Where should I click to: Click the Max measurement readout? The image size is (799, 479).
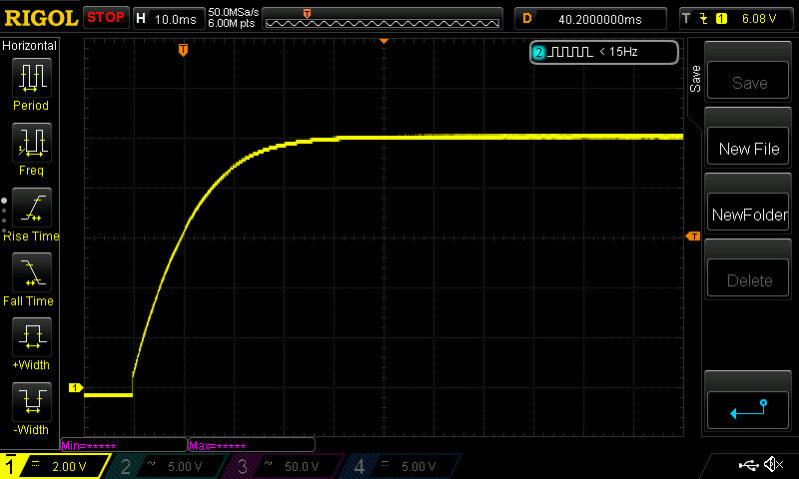coord(252,445)
